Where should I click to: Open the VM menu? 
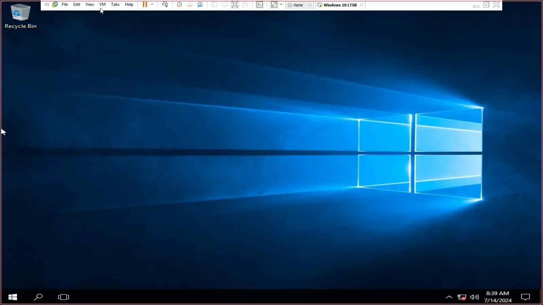coord(102,4)
